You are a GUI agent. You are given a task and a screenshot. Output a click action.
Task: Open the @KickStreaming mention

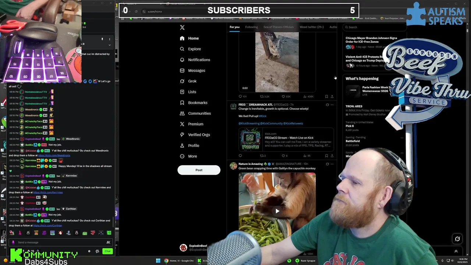(x=249, y=123)
